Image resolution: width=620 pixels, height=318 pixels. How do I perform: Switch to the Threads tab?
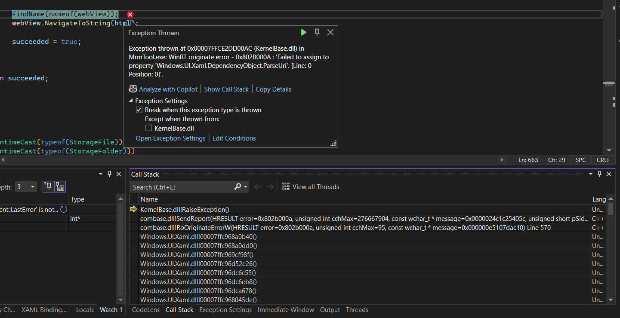[x=357, y=310]
